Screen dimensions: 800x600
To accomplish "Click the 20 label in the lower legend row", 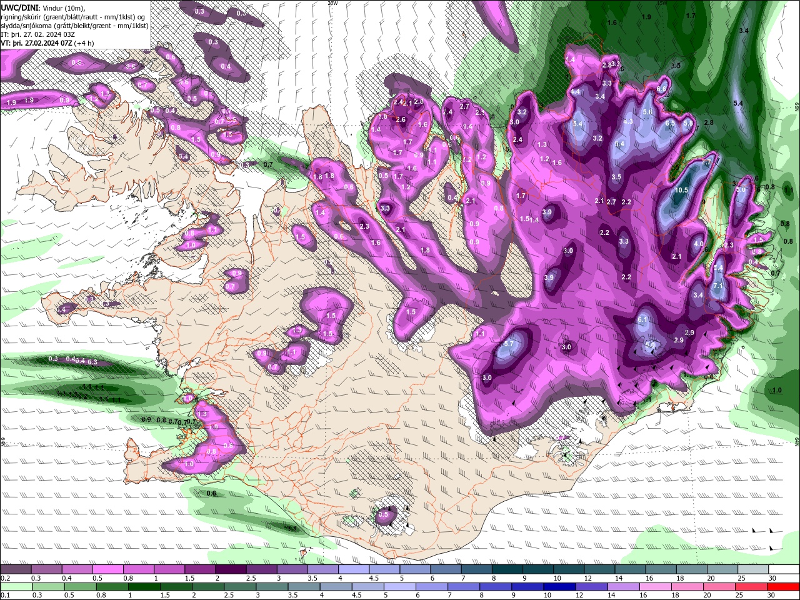I will tap(707, 595).
